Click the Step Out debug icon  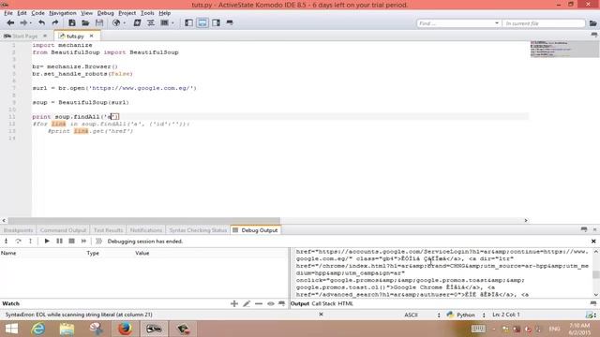tap(30, 242)
